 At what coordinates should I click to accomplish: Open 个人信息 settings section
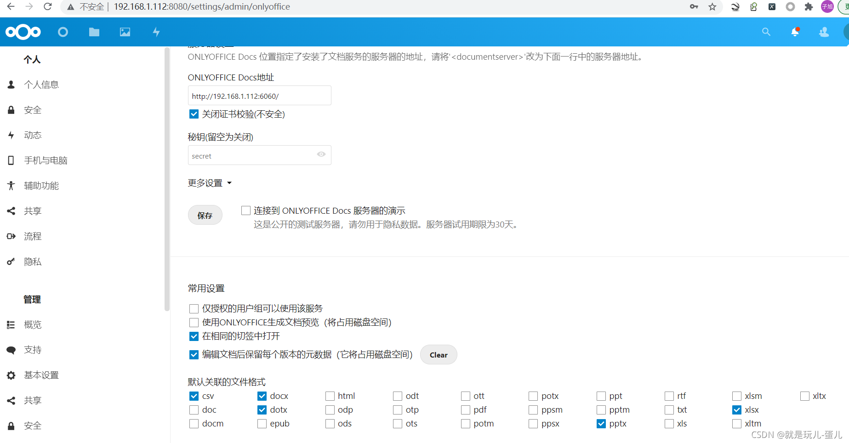pos(41,85)
